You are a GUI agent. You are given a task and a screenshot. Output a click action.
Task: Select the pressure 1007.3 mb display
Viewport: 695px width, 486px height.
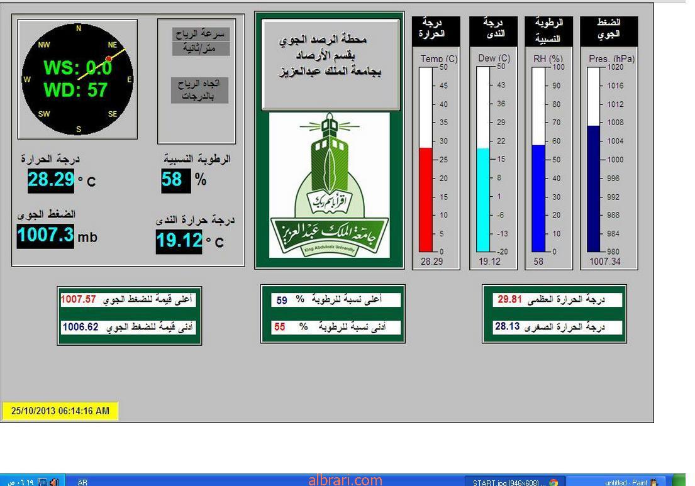pos(45,236)
